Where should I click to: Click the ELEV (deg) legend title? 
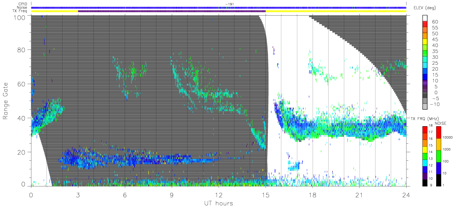pyautogui.click(x=425, y=8)
